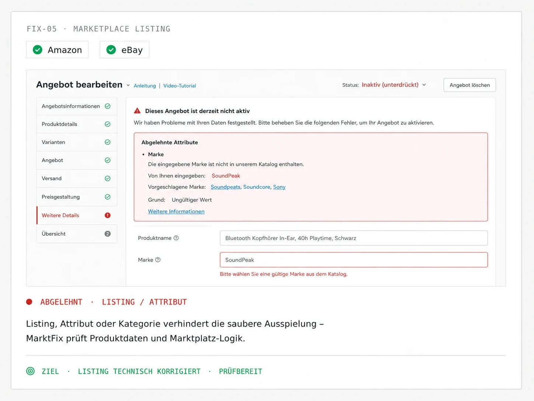Click the green target icon beside ZIEL
Viewport: 534px width, 401px height.
point(31,371)
